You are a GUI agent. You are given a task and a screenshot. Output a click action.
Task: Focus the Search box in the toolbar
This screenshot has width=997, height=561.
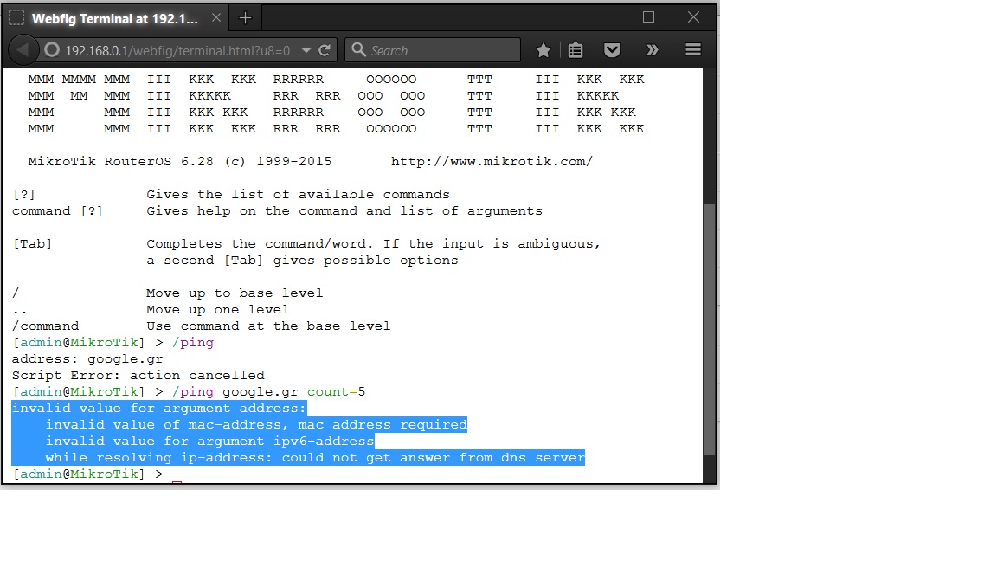pyautogui.click(x=433, y=50)
